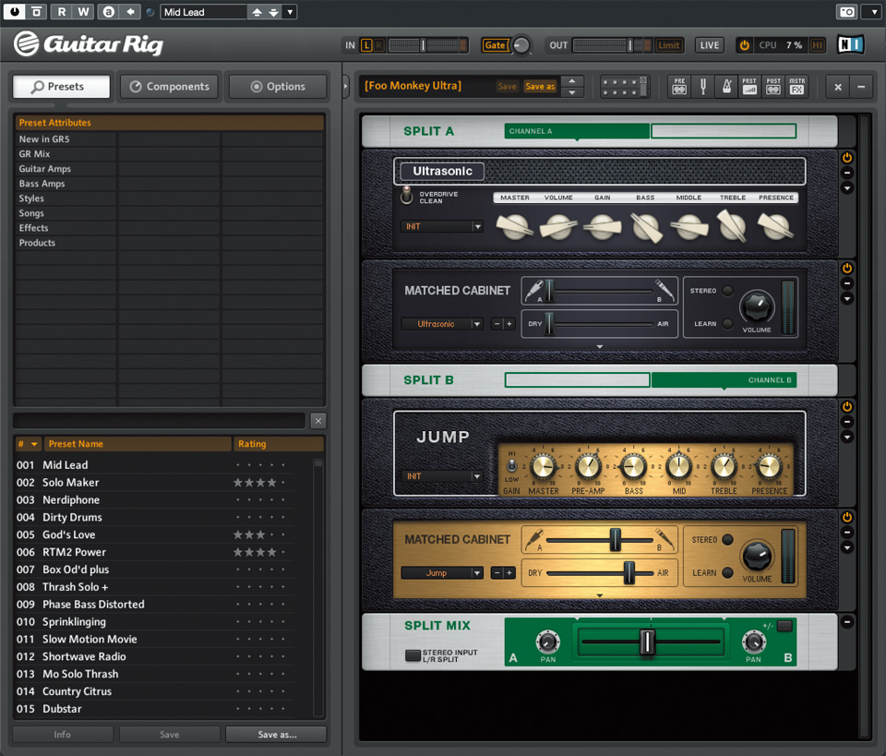Toggle the Gate button
This screenshot has height=756, width=886.
coord(495,45)
